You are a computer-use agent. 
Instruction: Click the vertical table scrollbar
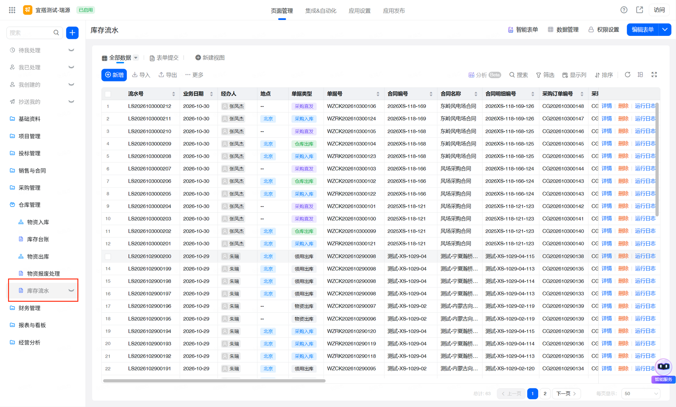tap(657, 159)
